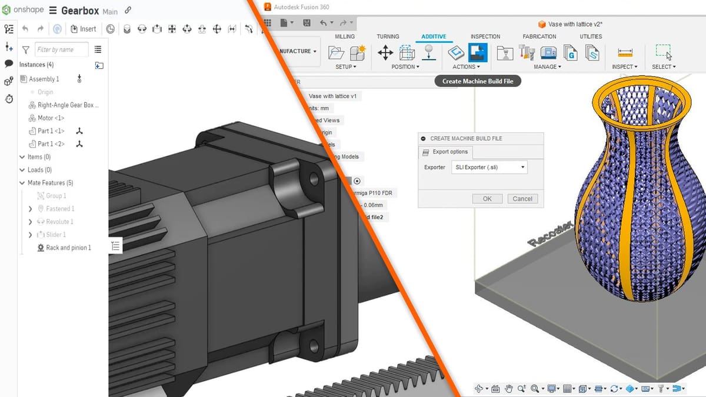This screenshot has height=397, width=706.
Task: Click the Zoom magnifier icon in Fusion
Action: coord(522,388)
